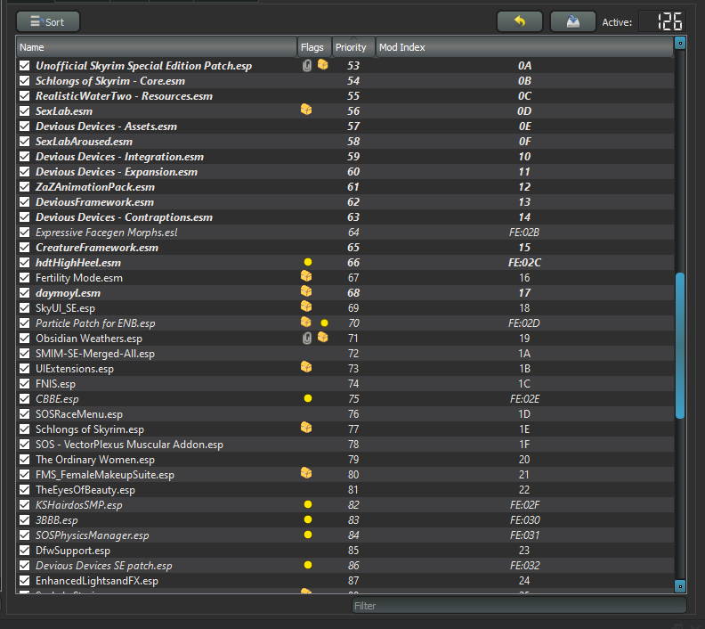Select TheEyesOfBeauty.esp plugin name
Screen dimensions: 705x629
click(85, 490)
